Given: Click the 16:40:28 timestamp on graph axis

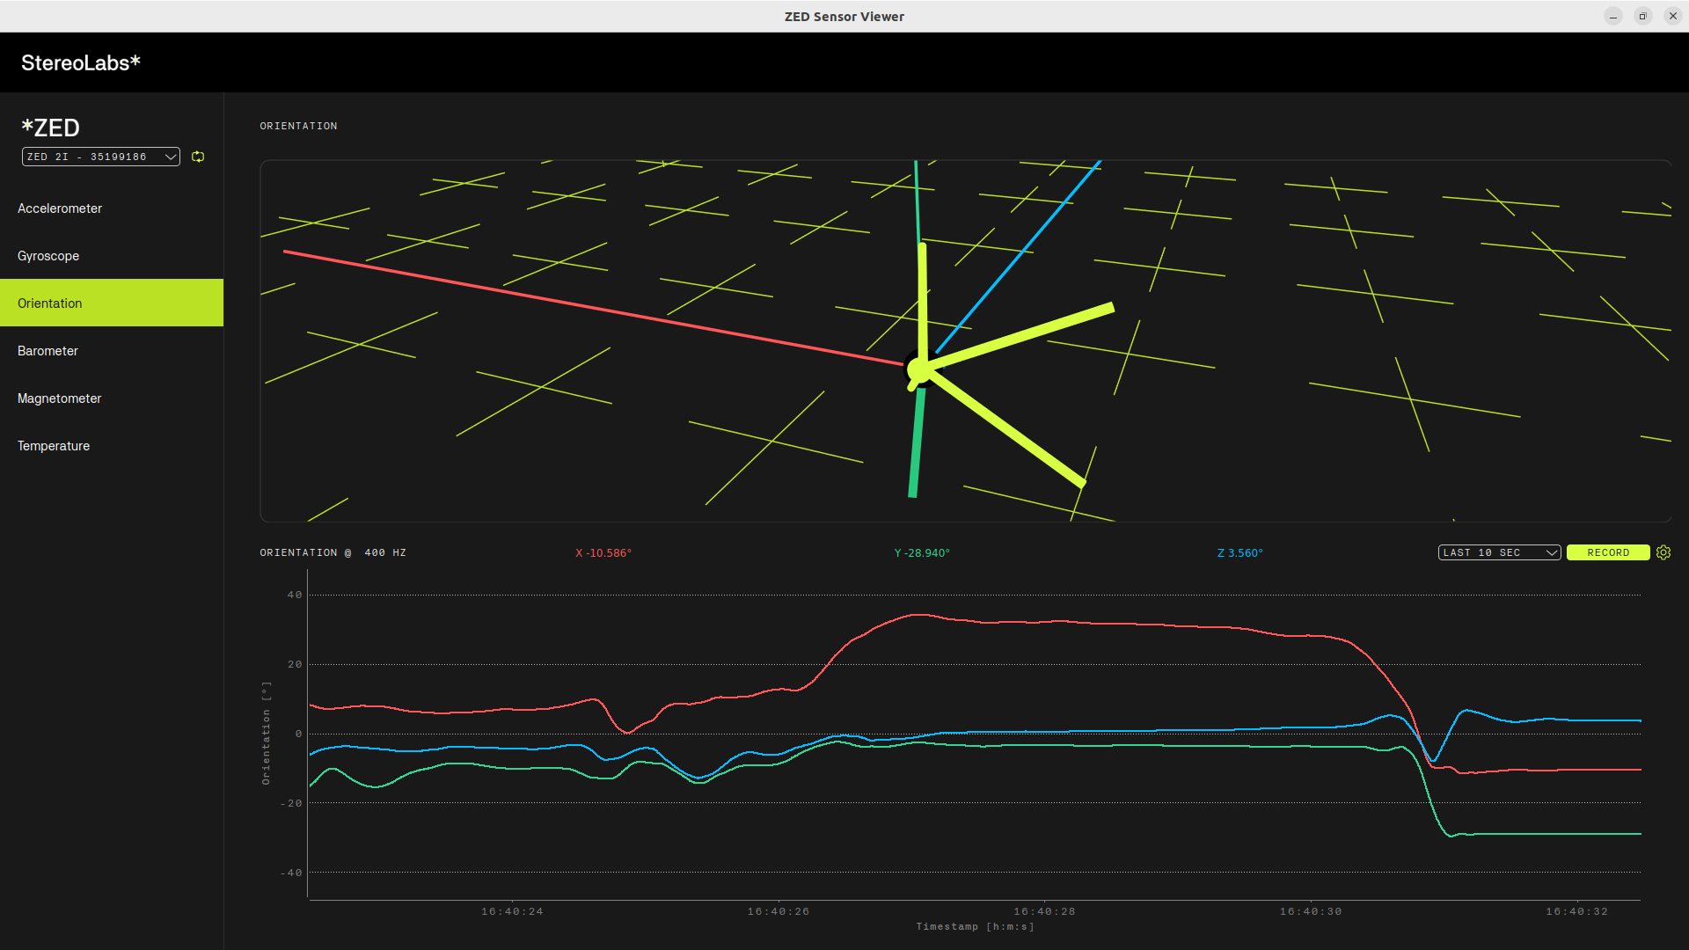Looking at the screenshot, I should pyautogui.click(x=1044, y=911).
